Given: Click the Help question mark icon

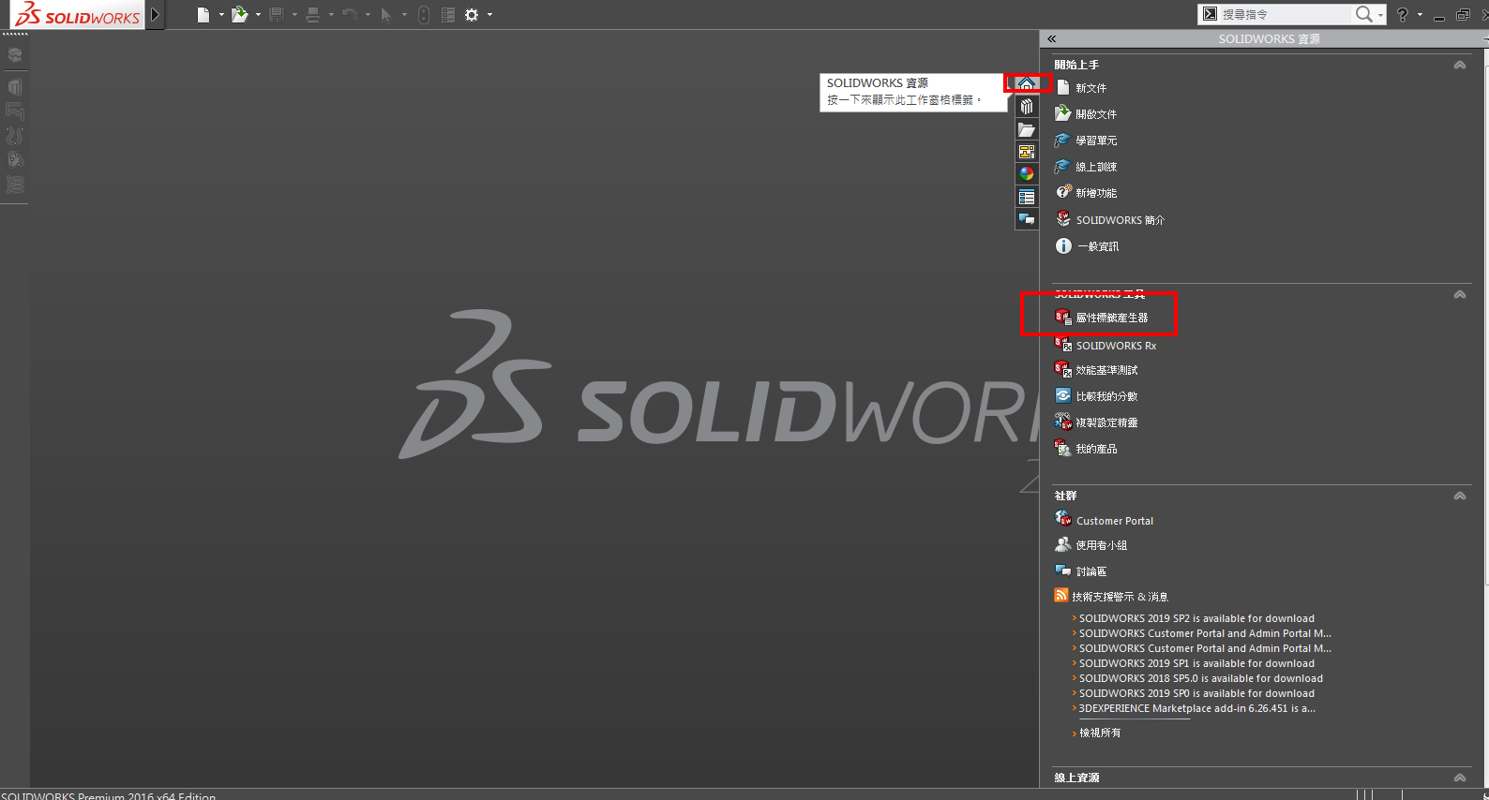Looking at the screenshot, I should (x=1403, y=14).
